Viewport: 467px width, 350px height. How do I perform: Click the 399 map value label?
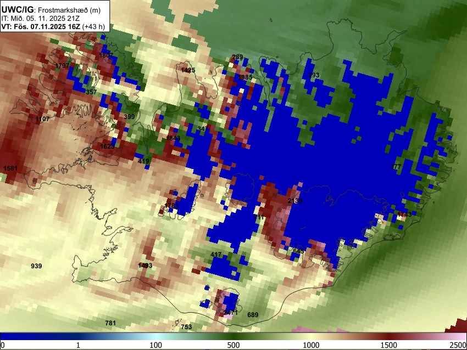[x=129, y=116]
